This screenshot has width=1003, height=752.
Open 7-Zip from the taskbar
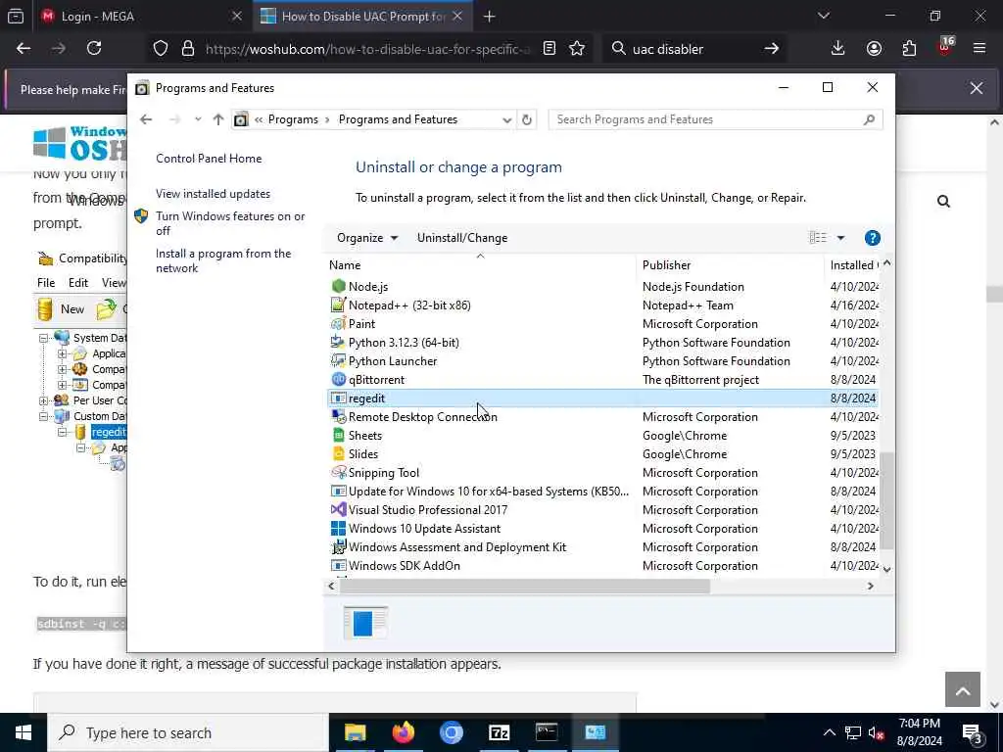click(x=499, y=732)
